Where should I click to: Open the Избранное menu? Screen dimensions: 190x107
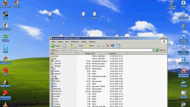tap(75, 42)
